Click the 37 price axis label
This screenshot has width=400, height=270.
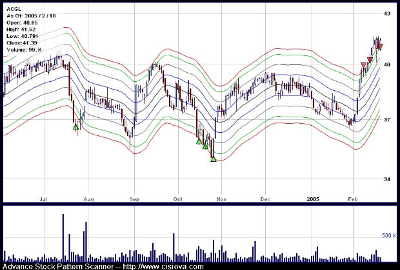pyautogui.click(x=387, y=119)
